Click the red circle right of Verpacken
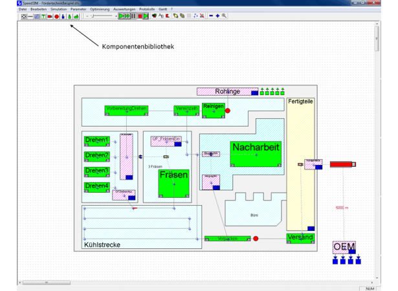The image size is (398, 291). 256,239
